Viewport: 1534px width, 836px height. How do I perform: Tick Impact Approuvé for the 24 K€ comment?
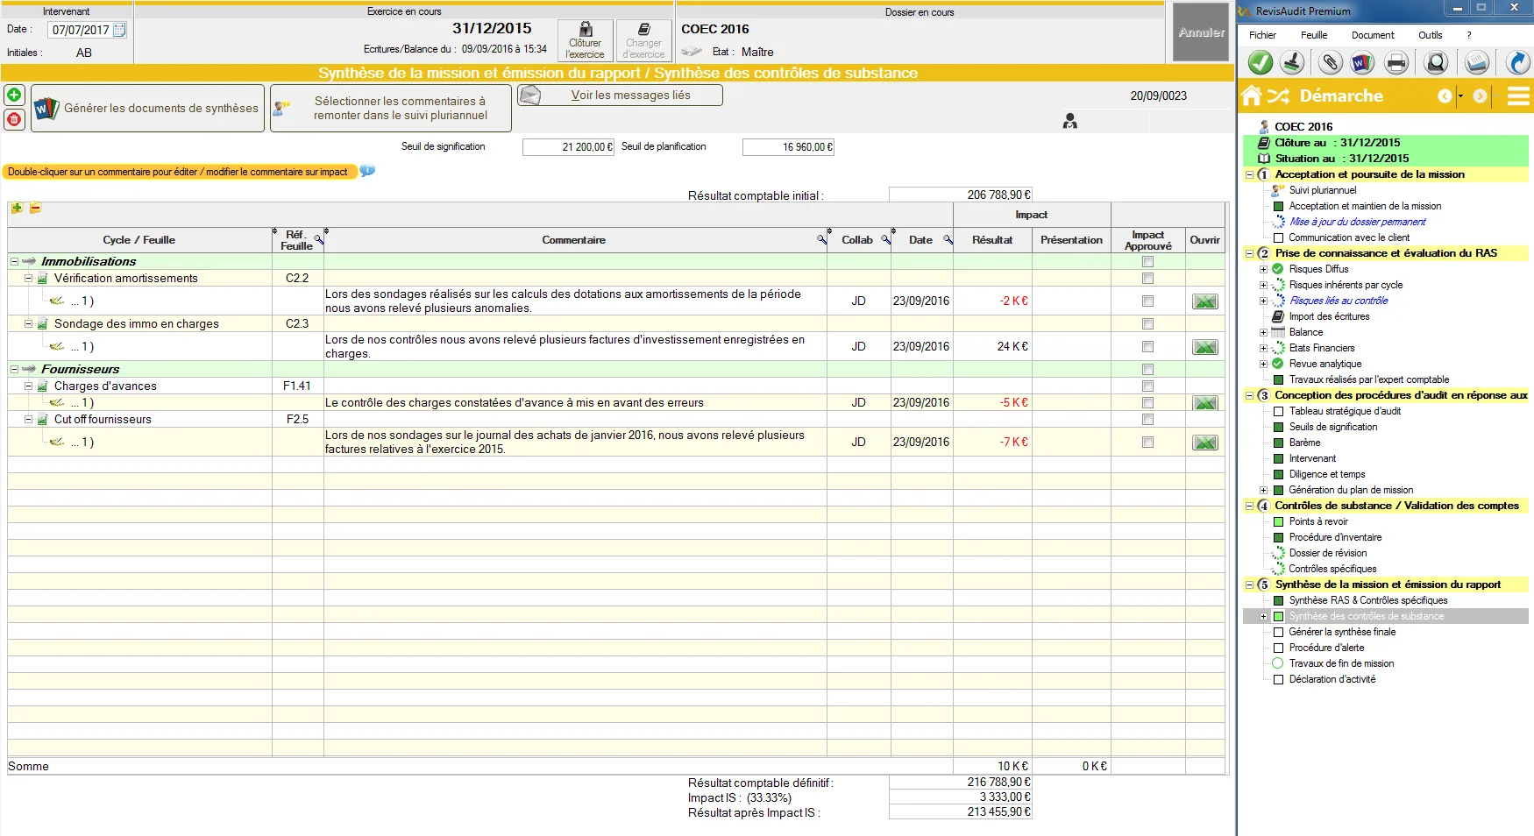1147,347
